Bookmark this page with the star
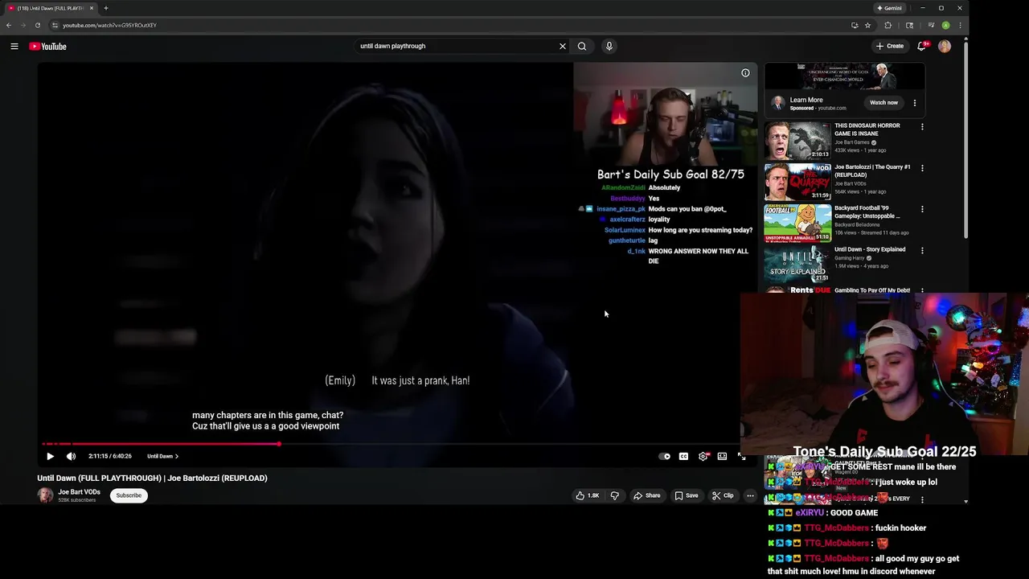 867,25
